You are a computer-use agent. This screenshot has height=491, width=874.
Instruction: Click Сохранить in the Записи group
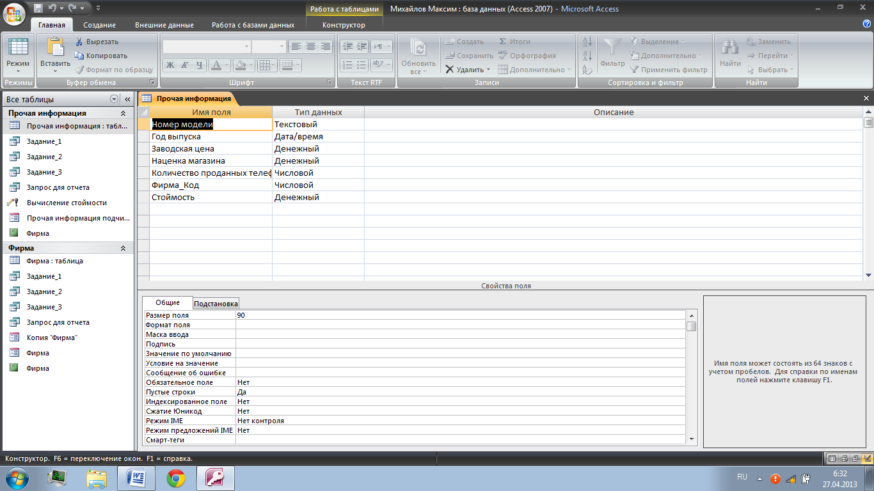tap(470, 56)
